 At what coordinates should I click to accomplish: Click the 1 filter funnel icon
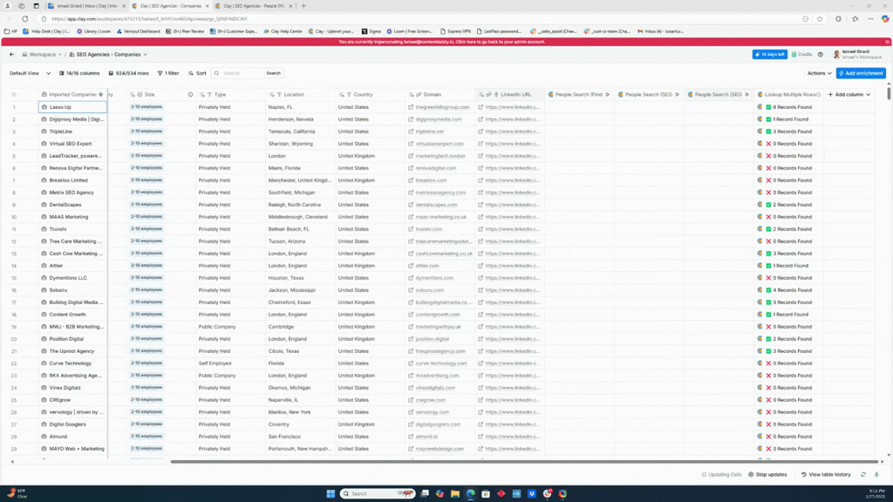pyautogui.click(x=160, y=73)
